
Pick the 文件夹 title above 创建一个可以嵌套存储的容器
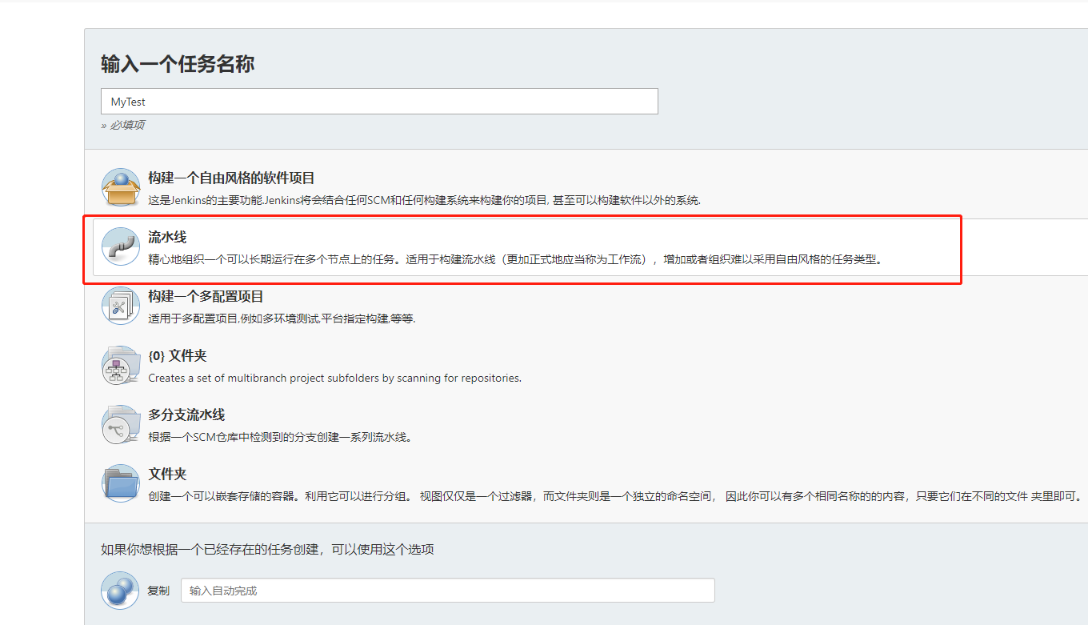coord(167,474)
